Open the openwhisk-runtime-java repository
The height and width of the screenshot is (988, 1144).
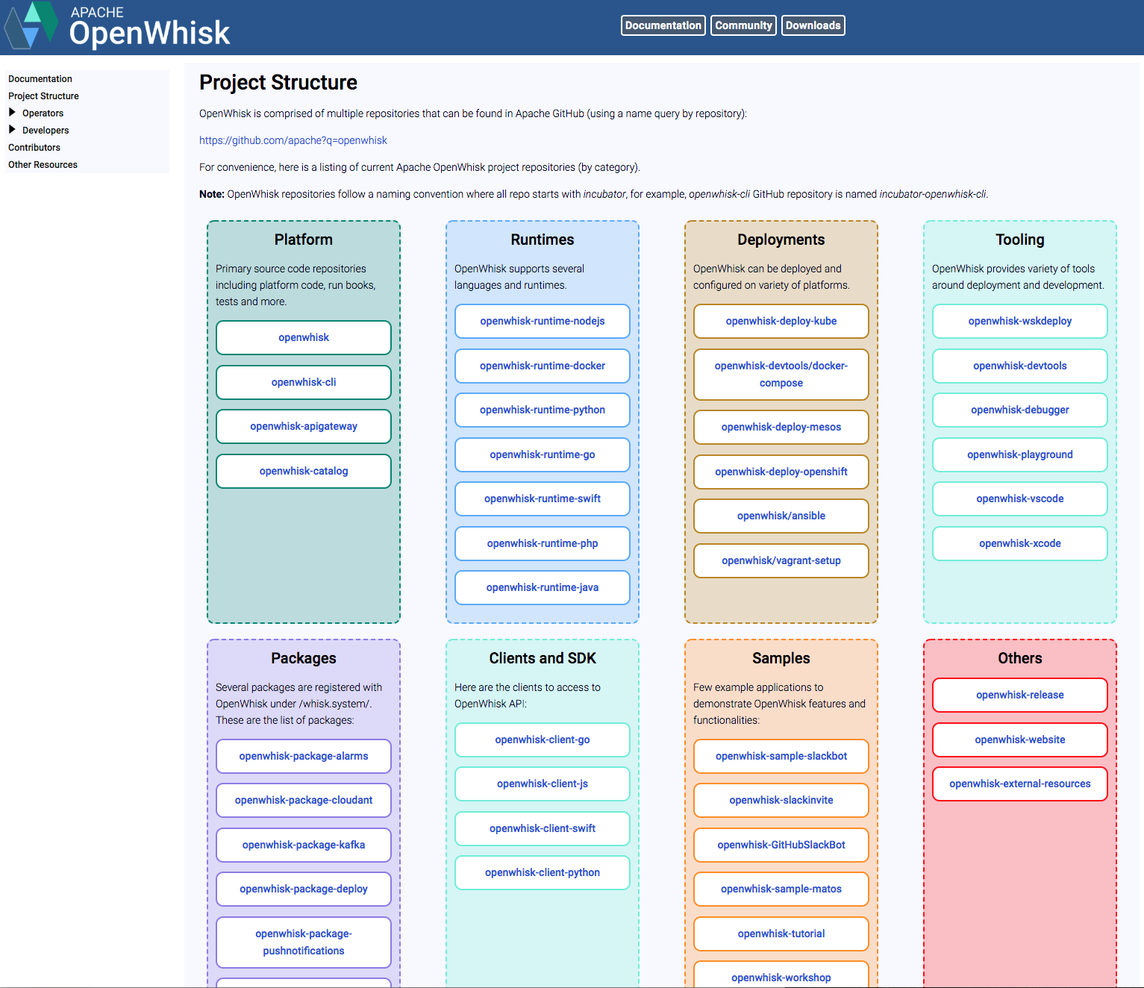coord(543,587)
